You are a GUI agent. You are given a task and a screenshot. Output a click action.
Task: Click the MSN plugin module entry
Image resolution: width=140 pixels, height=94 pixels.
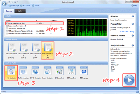coord(113,61)
